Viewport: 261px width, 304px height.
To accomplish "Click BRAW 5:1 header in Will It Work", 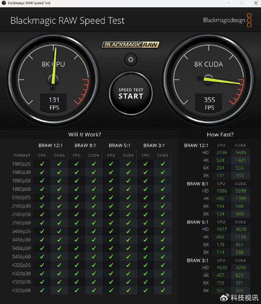I will [x=120, y=145].
